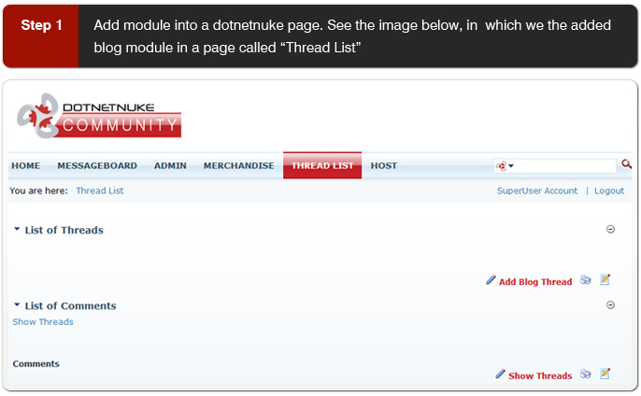The image size is (641, 396).
Task: Open the MESSAGEBOARD menu item
Action: tap(97, 165)
